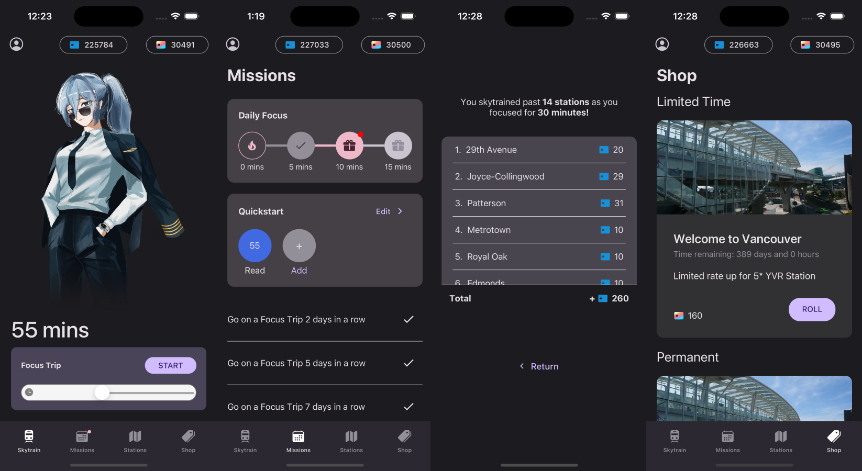Tap the 226663 ticket currency badge
Viewport: 862px width, 471px height.
click(738, 45)
